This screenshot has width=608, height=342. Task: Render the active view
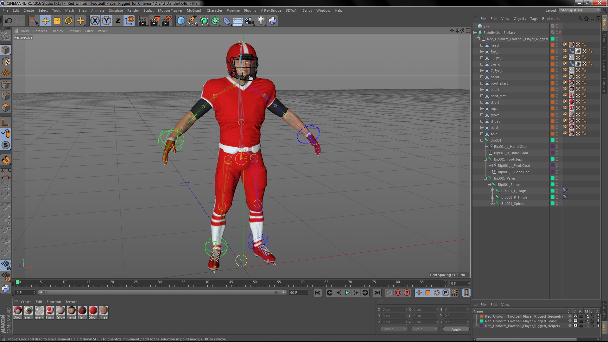click(x=143, y=21)
